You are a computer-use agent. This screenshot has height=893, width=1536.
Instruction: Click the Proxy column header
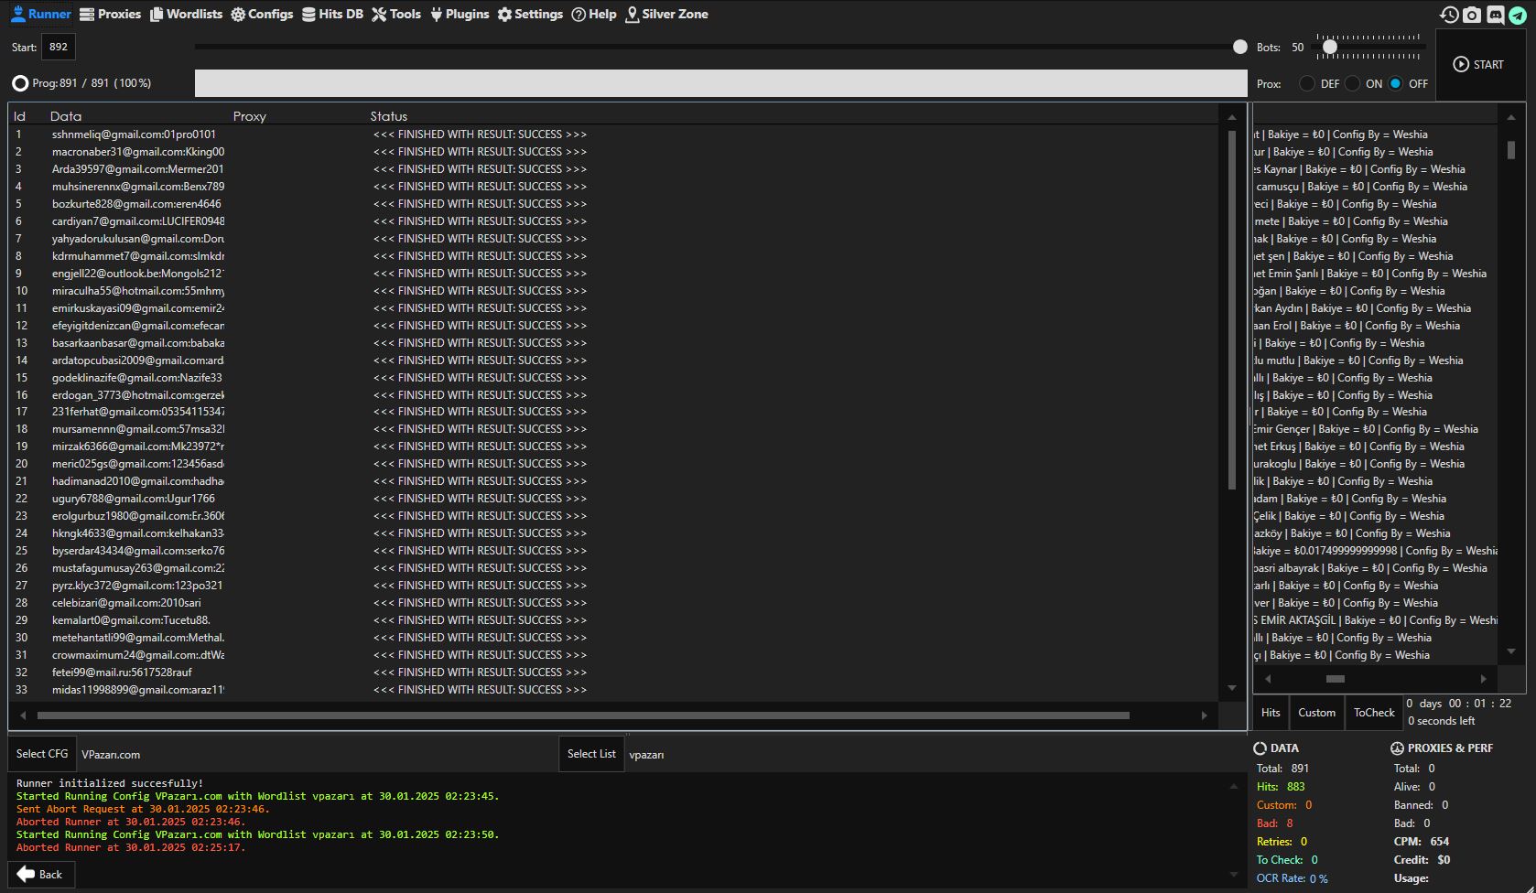[249, 116]
